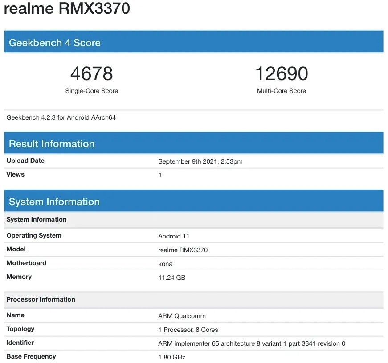Click the 11.24 GB memory value
Screen dimensions: 388x363
pos(172,278)
